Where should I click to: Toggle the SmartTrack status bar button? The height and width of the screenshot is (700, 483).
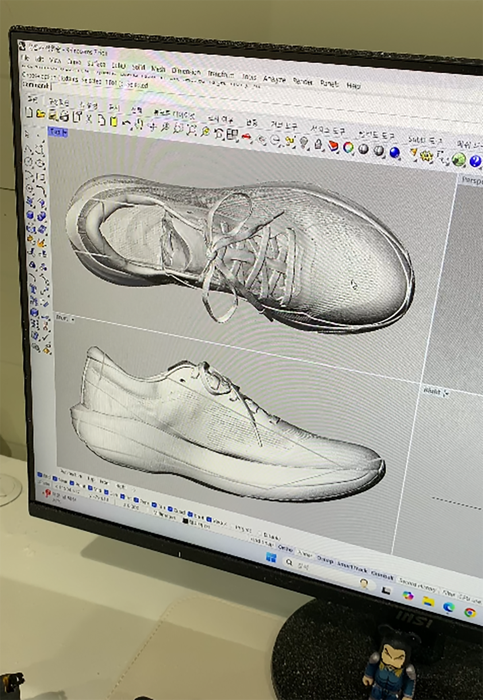[353, 568]
